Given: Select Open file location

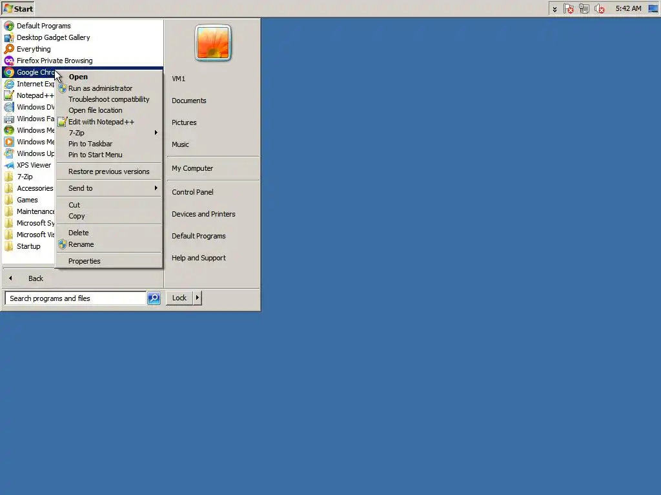Looking at the screenshot, I should (x=109, y=110).
